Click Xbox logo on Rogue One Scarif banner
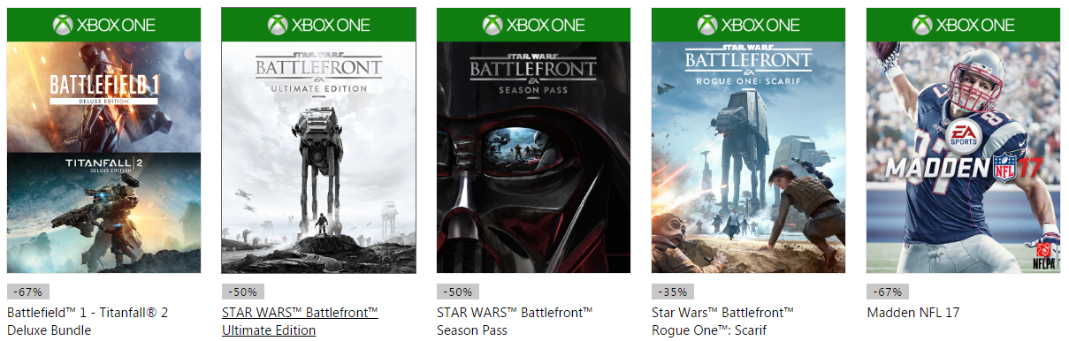Image resolution: width=1069 pixels, height=341 pixels. click(x=707, y=25)
